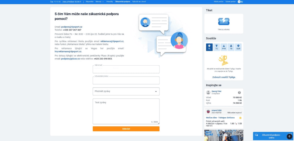This screenshot has width=294, height=141.
Task: Click the 70 000 Kč Vklad value
Action: tap(237, 97)
